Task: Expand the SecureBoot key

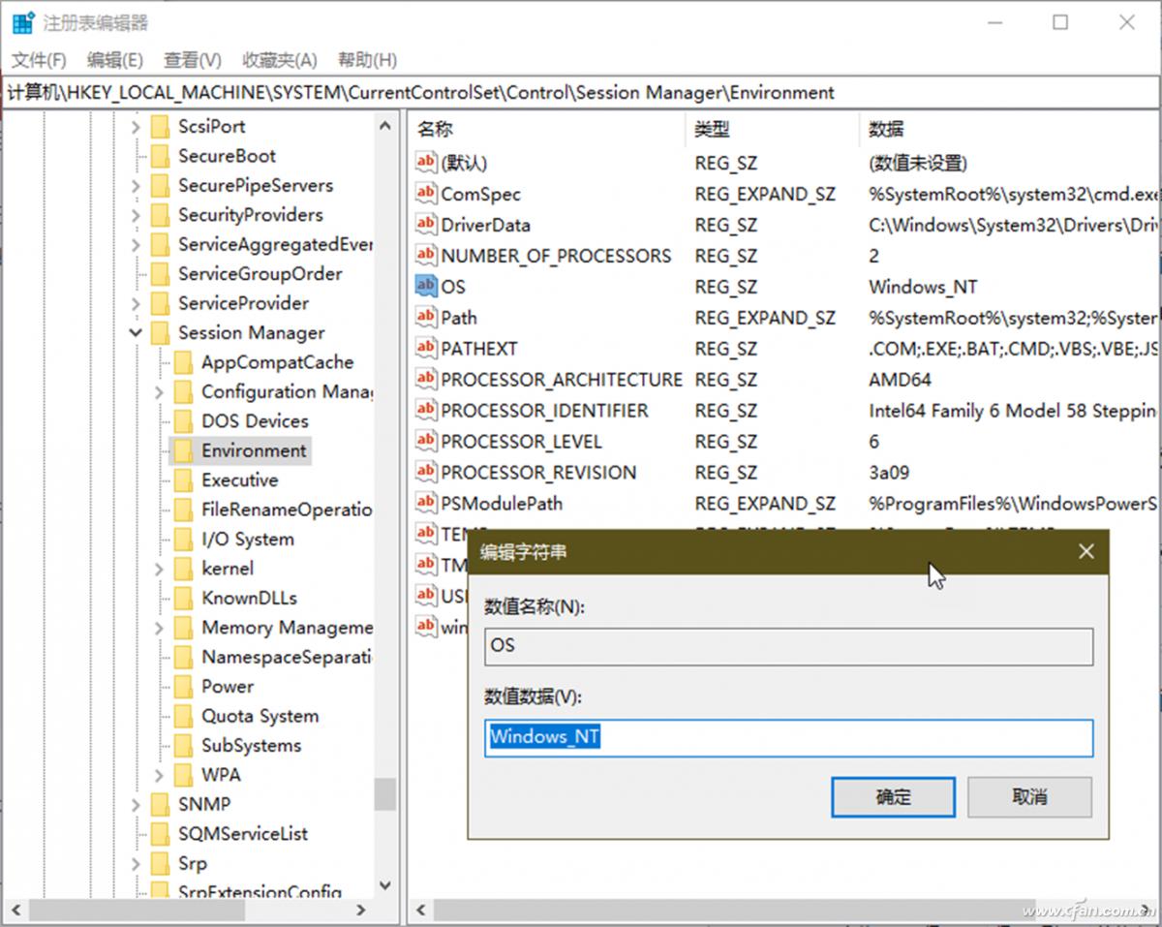Action: [x=136, y=156]
